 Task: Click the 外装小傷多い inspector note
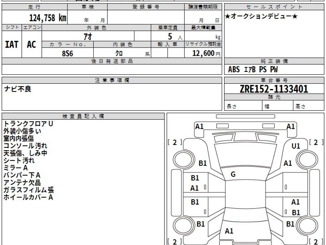click(x=22, y=131)
